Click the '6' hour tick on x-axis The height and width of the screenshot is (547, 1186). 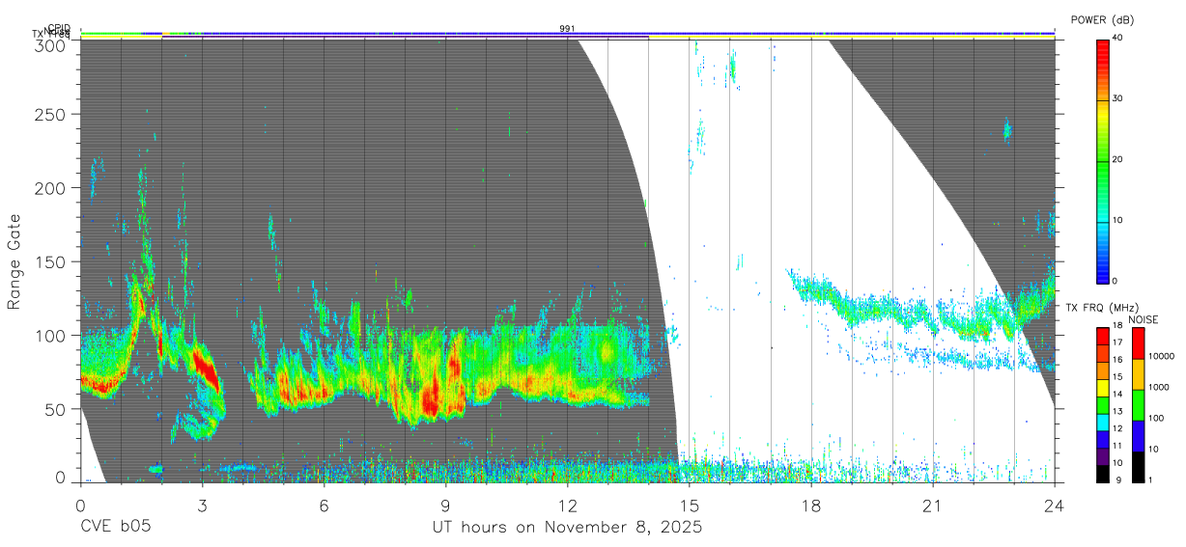324,505
